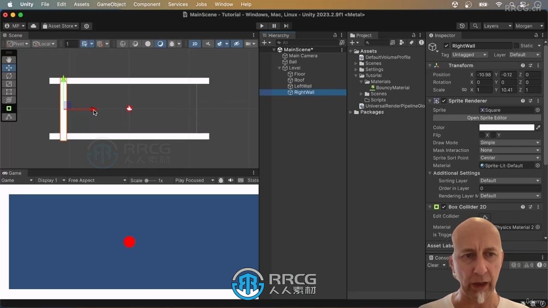Select the Move tool
The height and width of the screenshot is (308, 548).
click(9, 68)
